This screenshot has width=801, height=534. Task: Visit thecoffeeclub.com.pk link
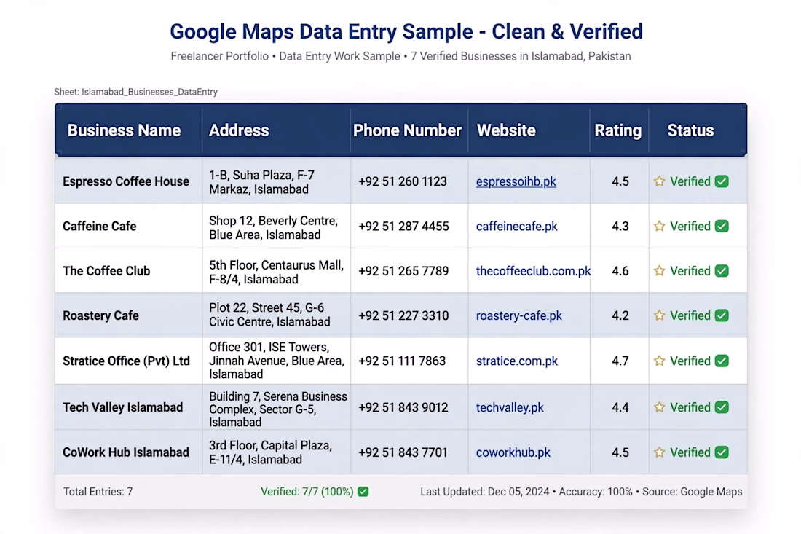pos(533,271)
